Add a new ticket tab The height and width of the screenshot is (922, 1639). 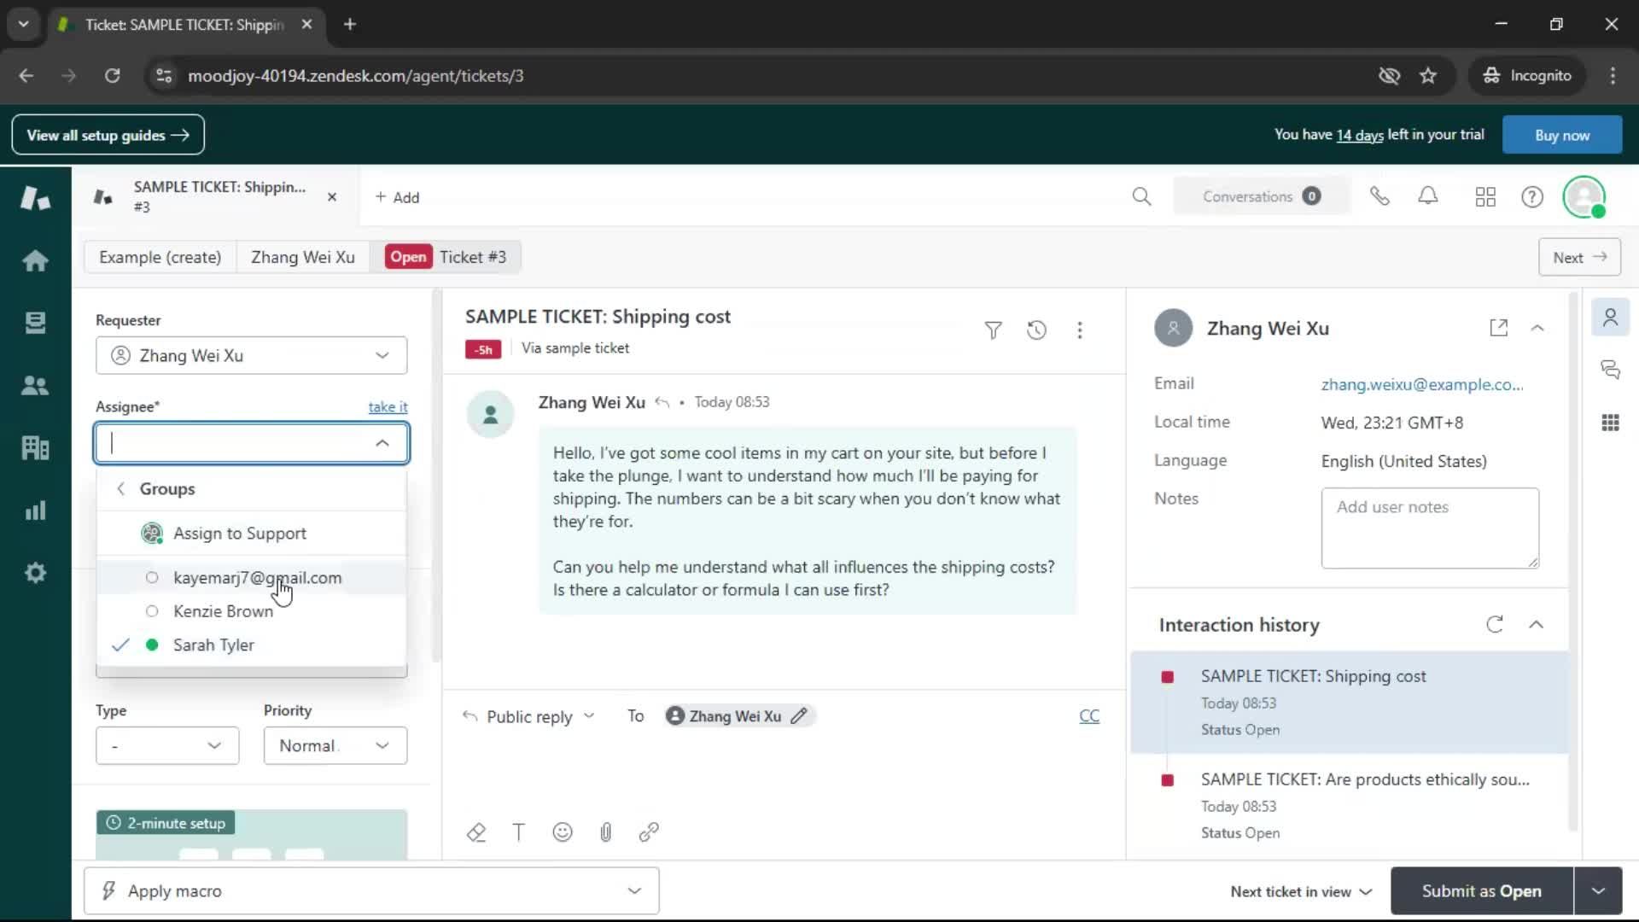tap(397, 197)
